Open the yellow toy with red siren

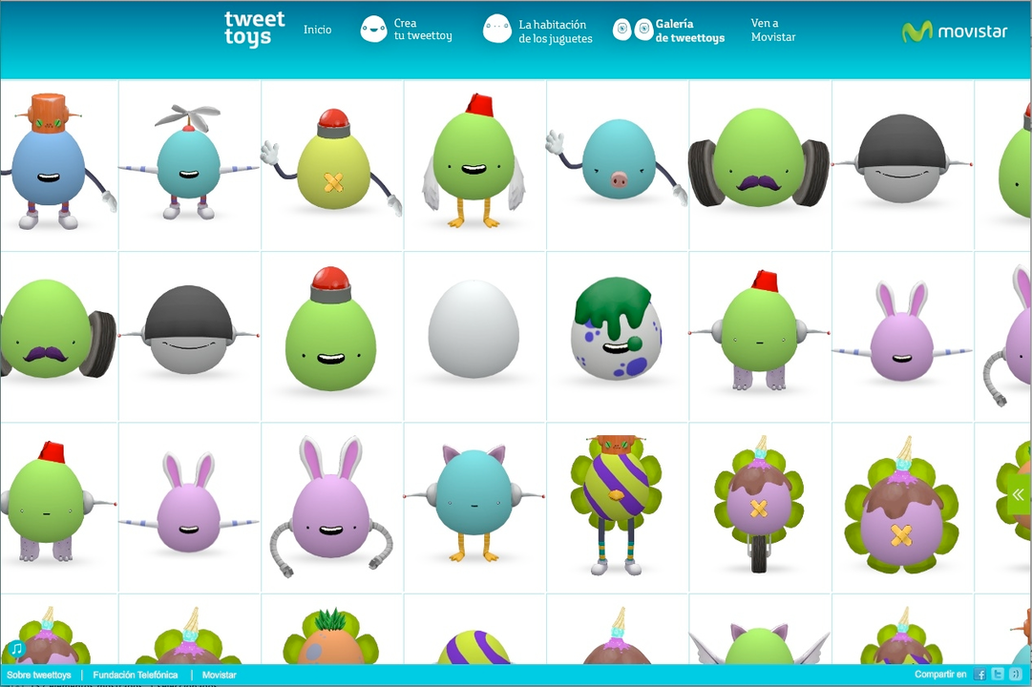pos(333,162)
